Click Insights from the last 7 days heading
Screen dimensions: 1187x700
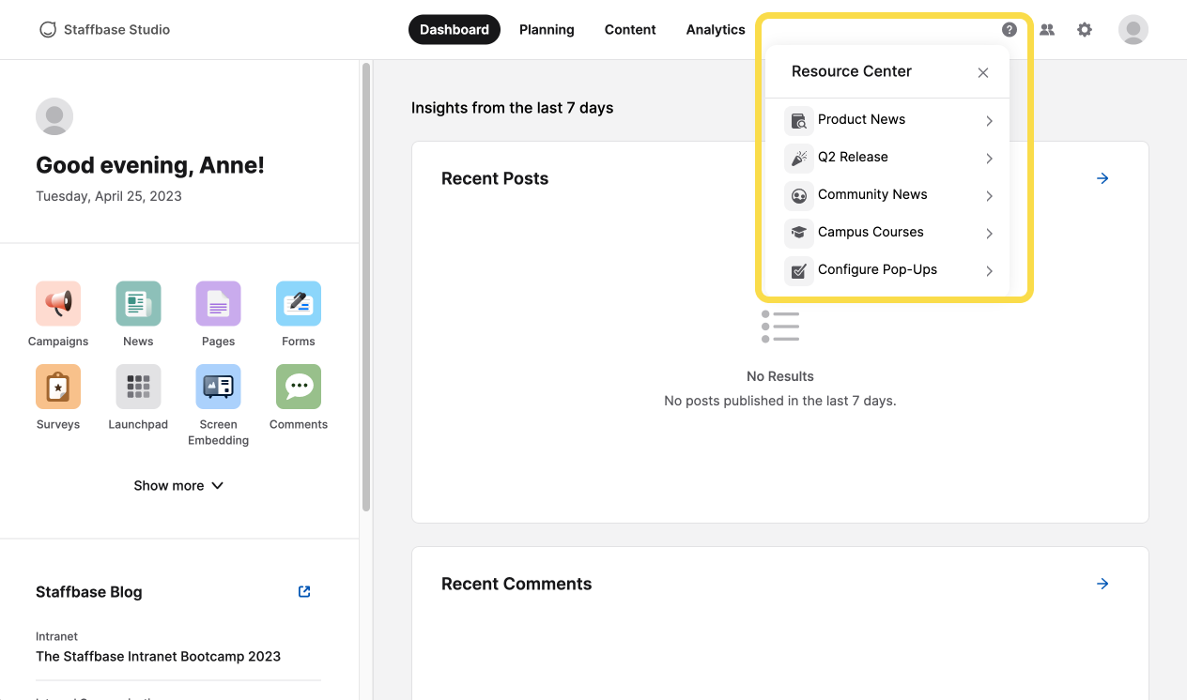coord(512,108)
